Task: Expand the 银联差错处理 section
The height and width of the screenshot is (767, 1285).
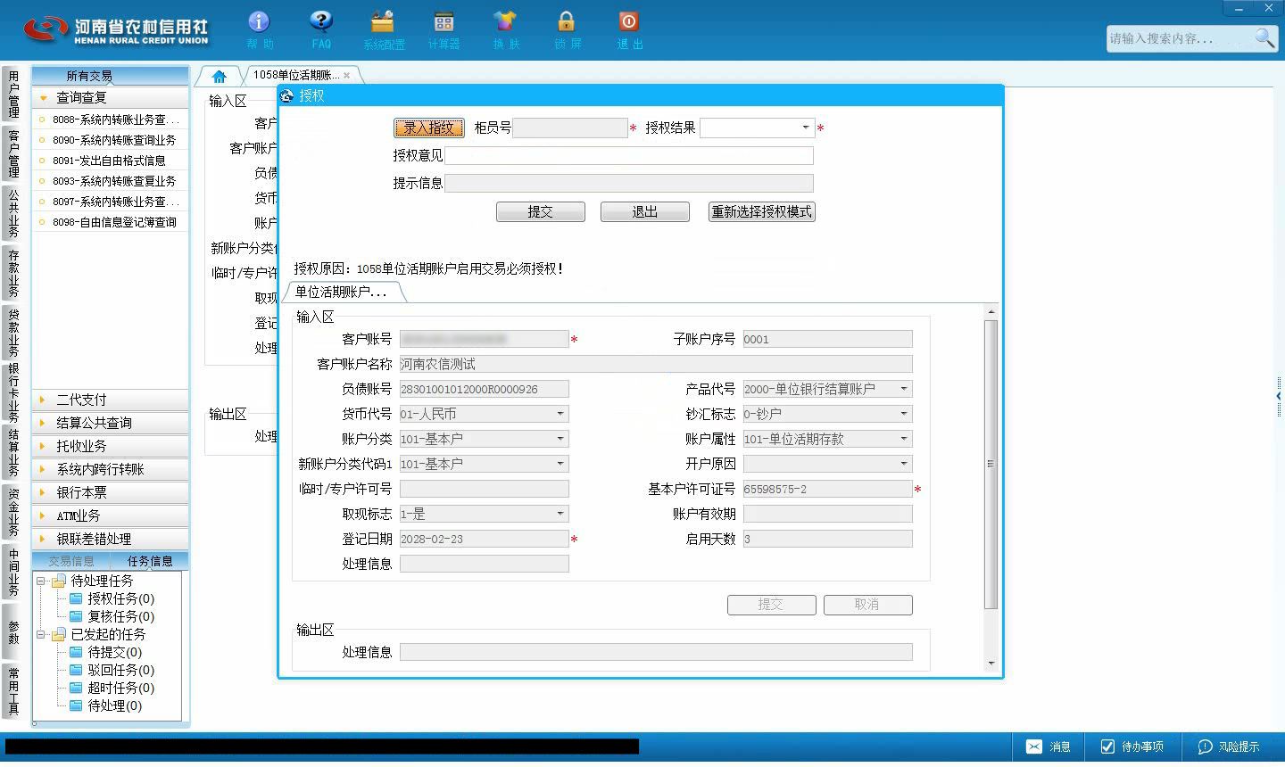Action: [x=111, y=539]
